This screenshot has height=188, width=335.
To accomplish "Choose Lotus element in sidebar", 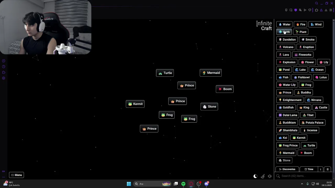I will coord(321,77).
